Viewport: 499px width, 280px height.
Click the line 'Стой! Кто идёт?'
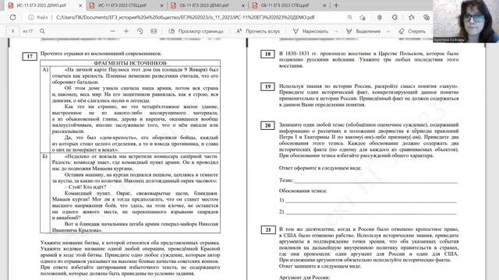tap(85, 187)
